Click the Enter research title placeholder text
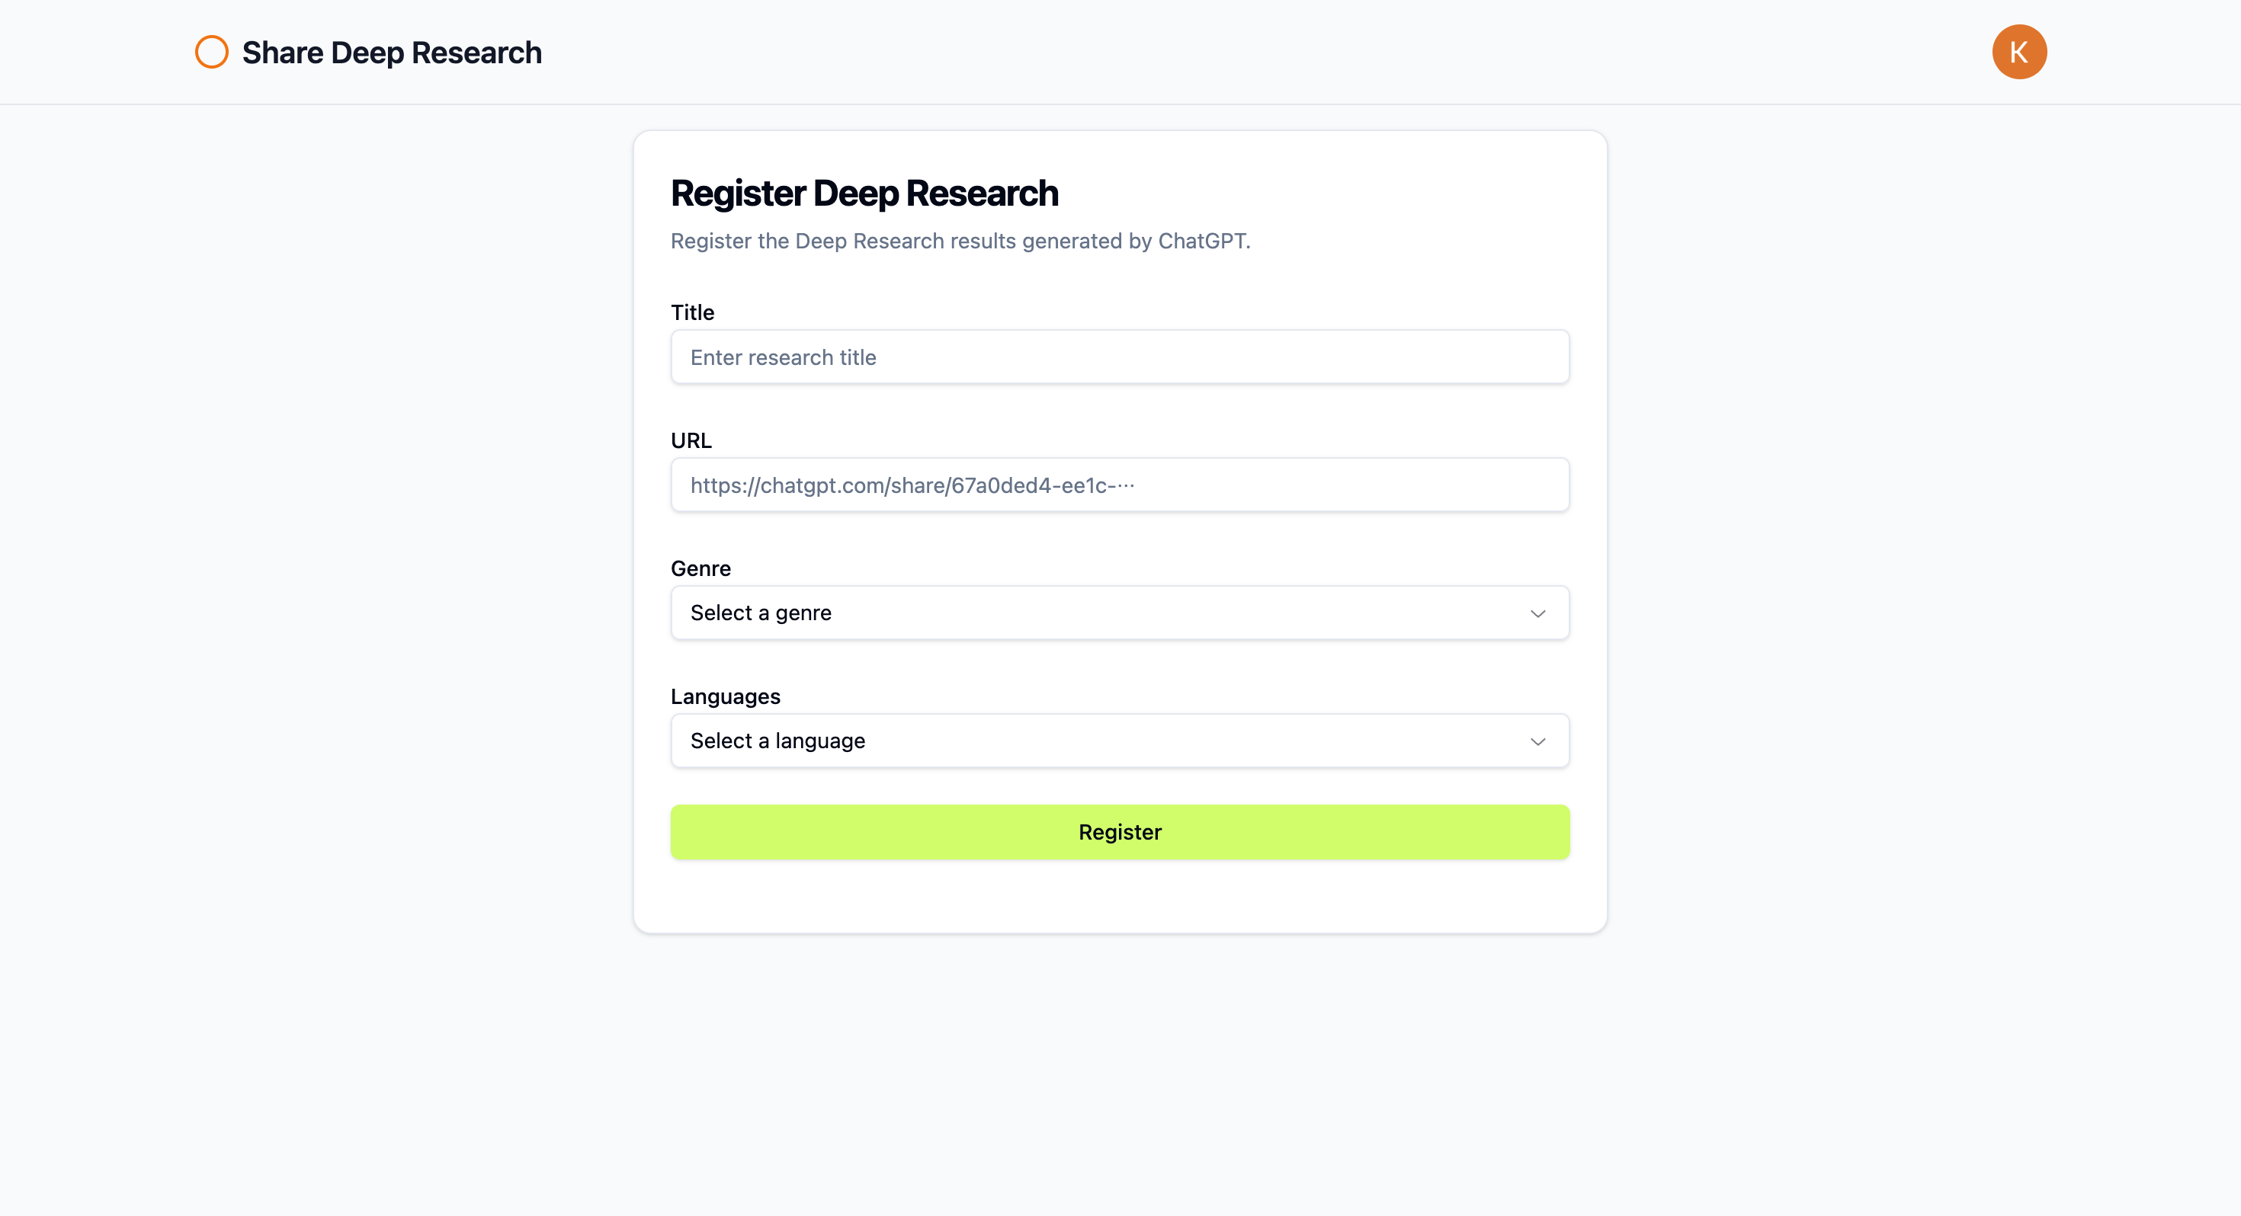The image size is (2241, 1216). (783, 357)
